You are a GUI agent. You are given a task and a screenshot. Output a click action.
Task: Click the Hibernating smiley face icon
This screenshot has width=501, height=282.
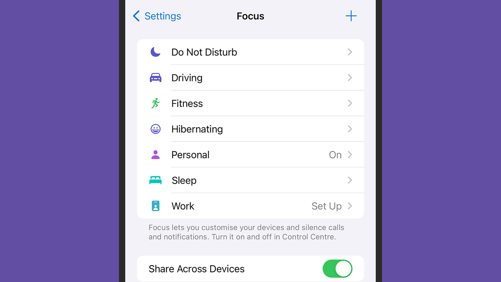pos(156,129)
